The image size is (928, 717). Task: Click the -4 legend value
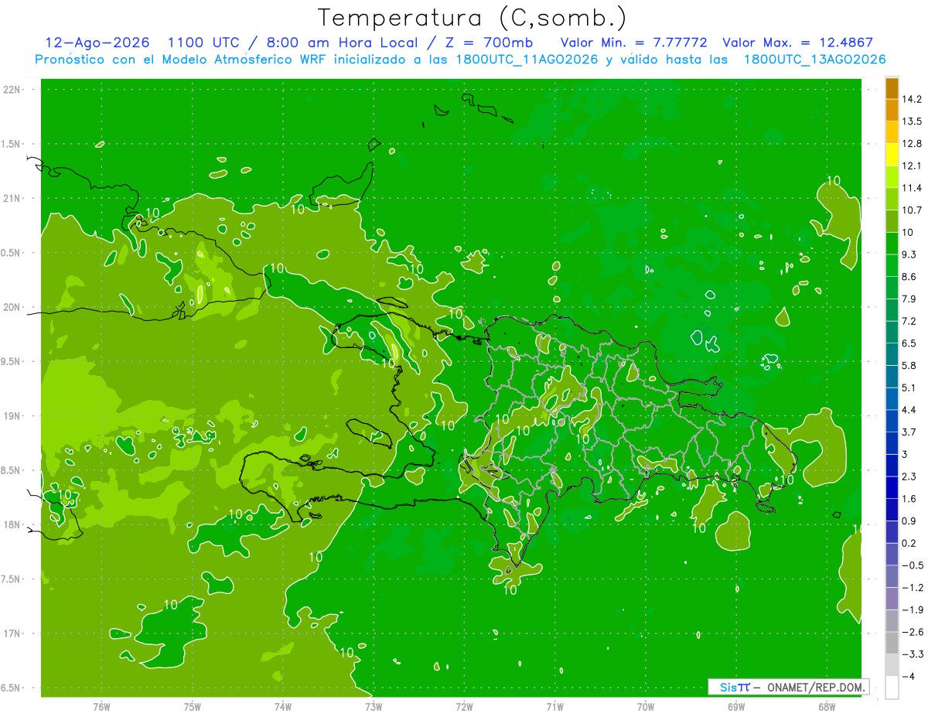pos(909,677)
